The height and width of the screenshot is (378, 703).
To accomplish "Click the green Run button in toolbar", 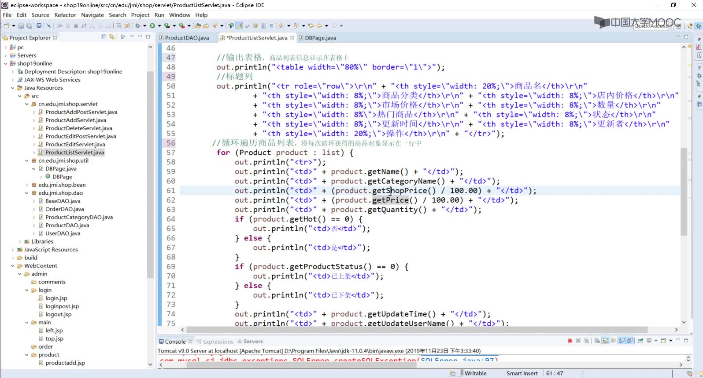I will coord(152,25).
